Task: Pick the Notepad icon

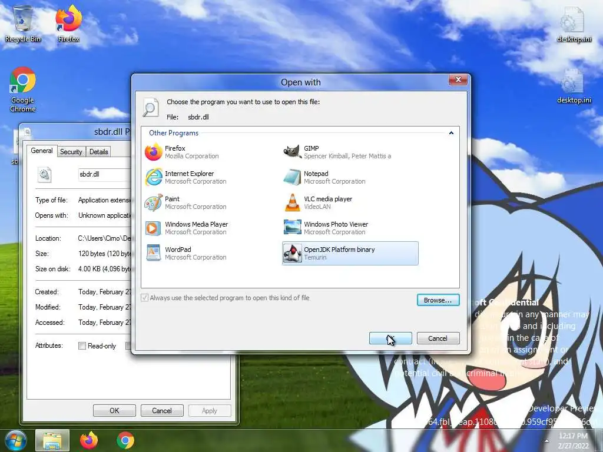Action: pos(292,177)
